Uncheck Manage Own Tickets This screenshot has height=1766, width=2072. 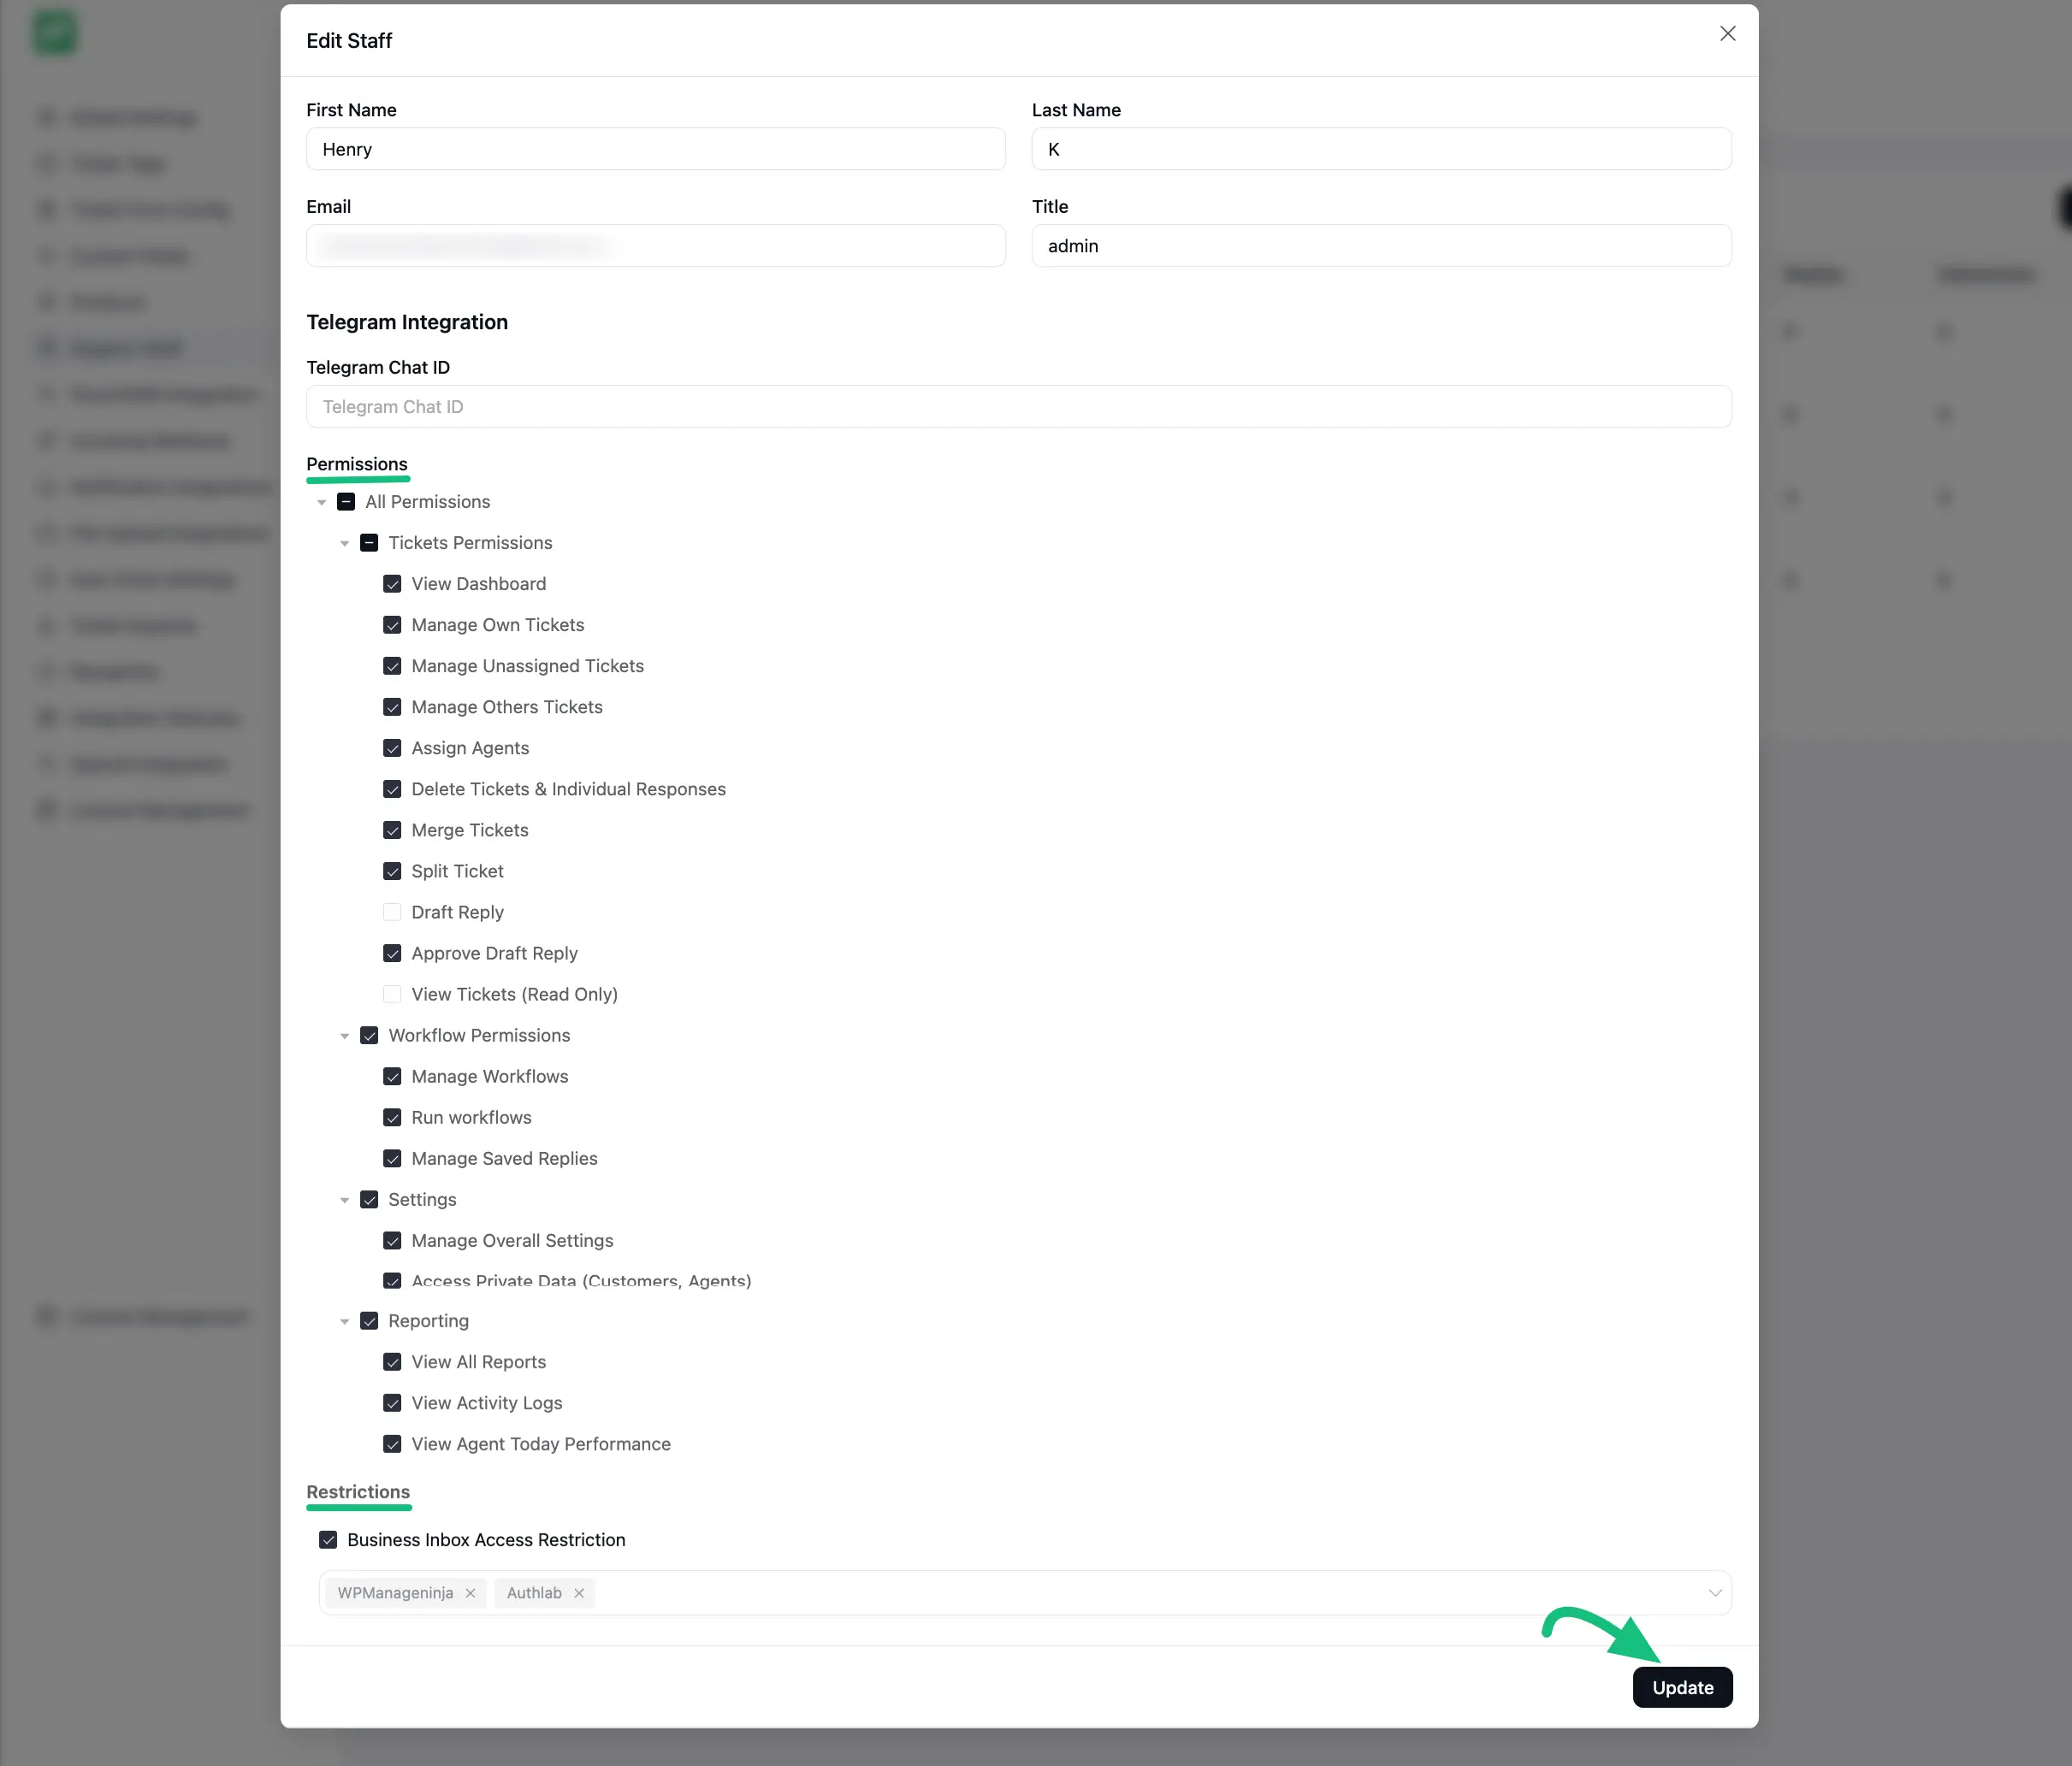(391, 624)
